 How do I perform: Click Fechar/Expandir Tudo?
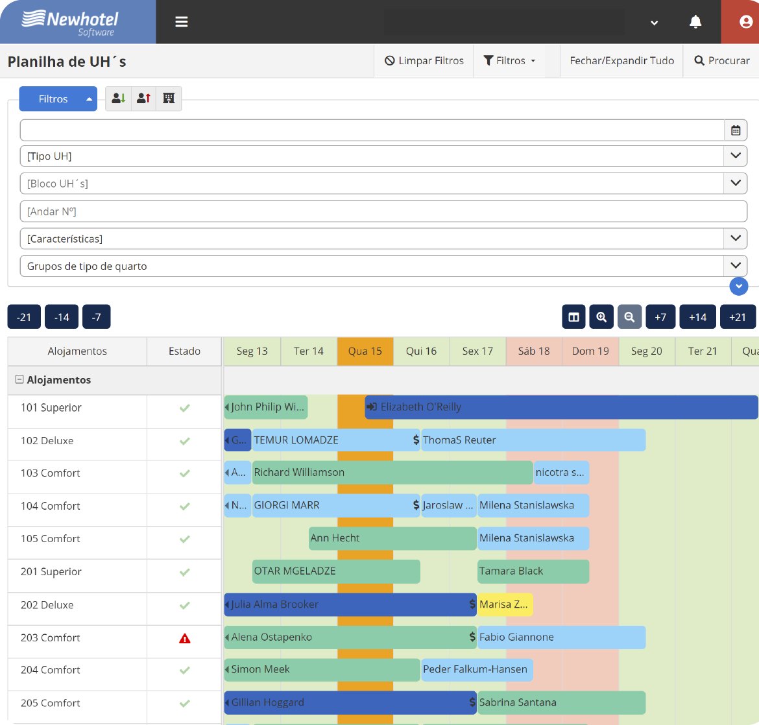point(621,60)
